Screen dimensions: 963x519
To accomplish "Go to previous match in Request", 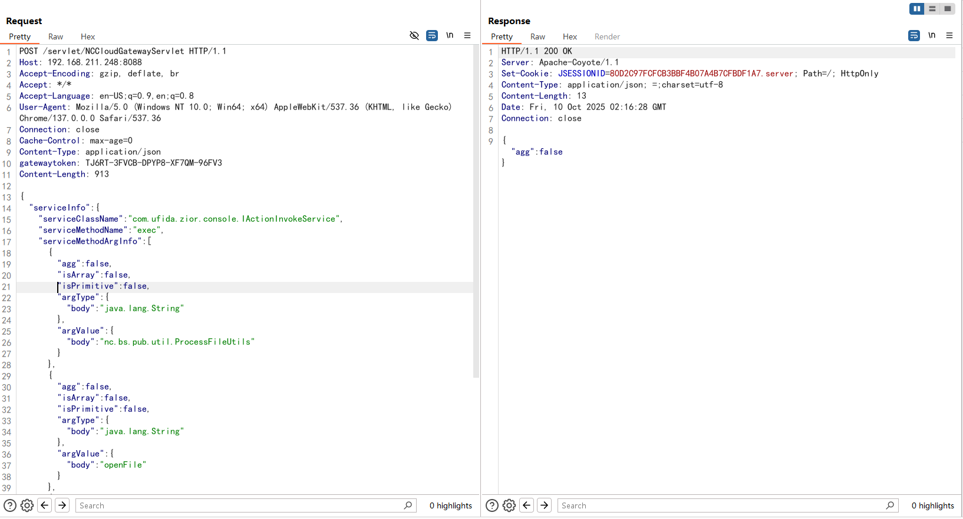I will (45, 505).
